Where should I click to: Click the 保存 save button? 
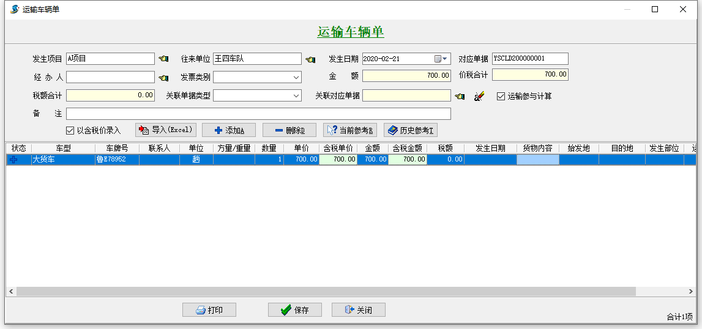[x=295, y=310]
